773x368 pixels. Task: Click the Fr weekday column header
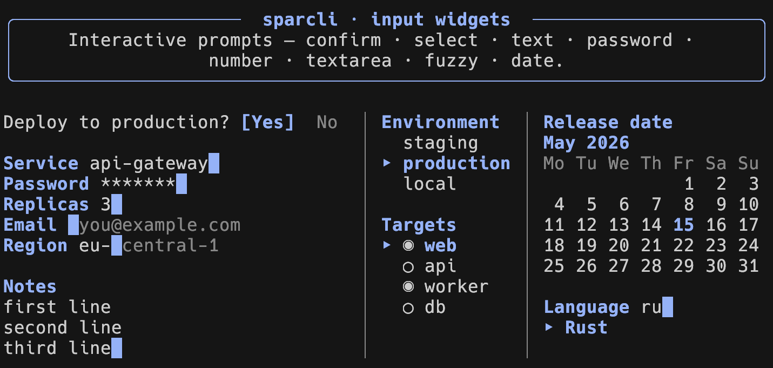684,164
